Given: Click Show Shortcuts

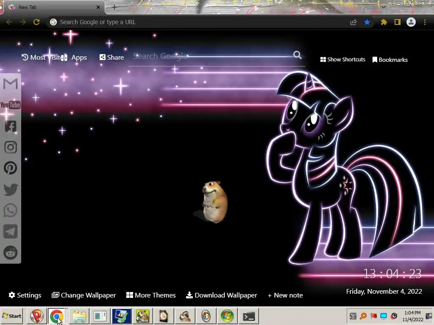Looking at the screenshot, I should 342,59.
